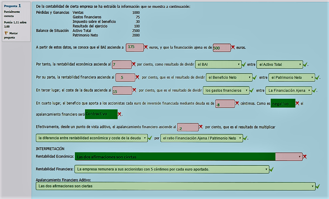Viewport: 329px width, 199px height.
Task: Click red X icon beside financiación ajena 500
Action: coord(233,47)
